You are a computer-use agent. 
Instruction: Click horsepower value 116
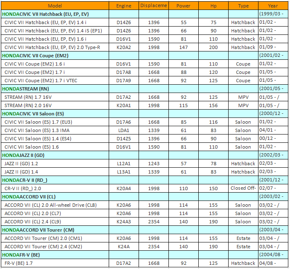click(213, 122)
